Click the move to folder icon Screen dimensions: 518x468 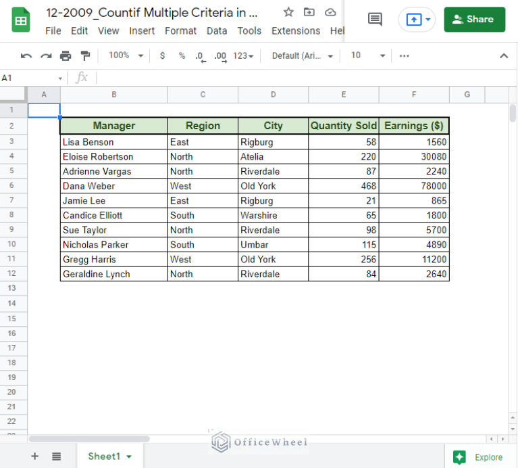(309, 12)
